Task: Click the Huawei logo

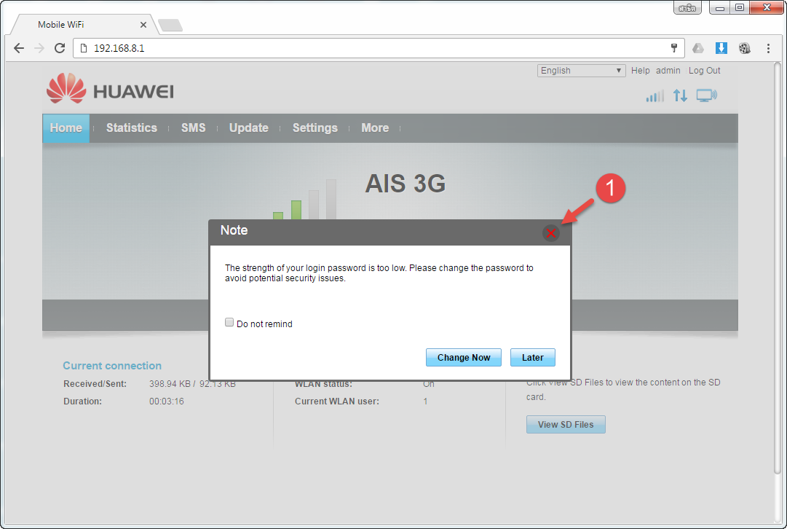Action: click(x=110, y=90)
